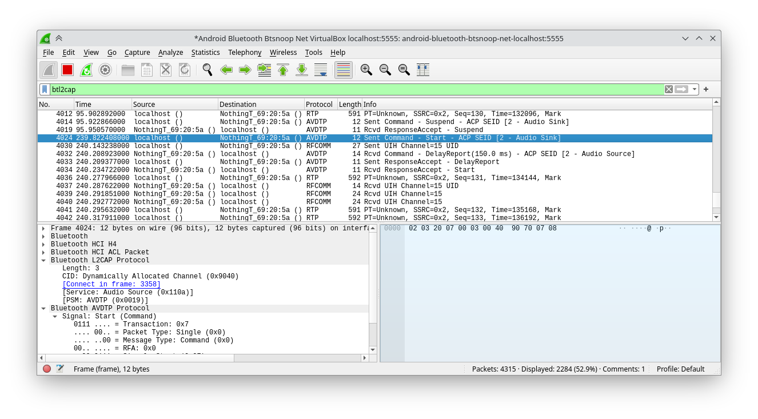The height and width of the screenshot is (419, 758).
Task: Open the Expert Information indicator
Action: point(47,369)
